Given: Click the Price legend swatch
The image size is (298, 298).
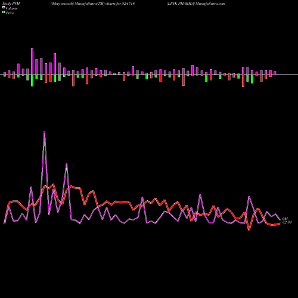Looking at the screenshot, I should coord(4,13).
